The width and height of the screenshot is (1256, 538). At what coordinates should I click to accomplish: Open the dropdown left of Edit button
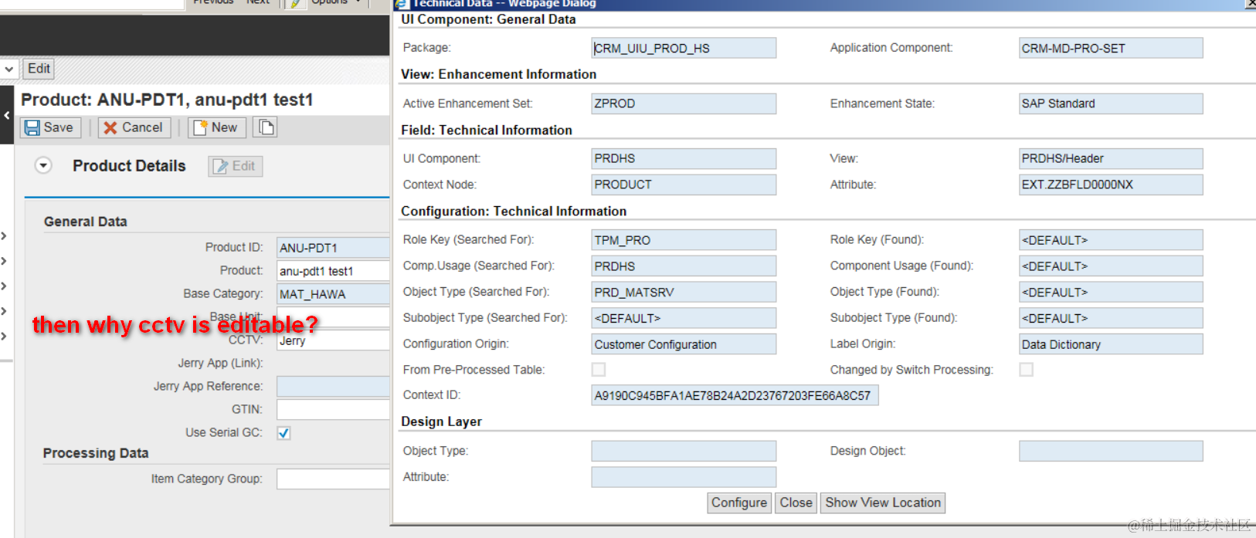8,69
